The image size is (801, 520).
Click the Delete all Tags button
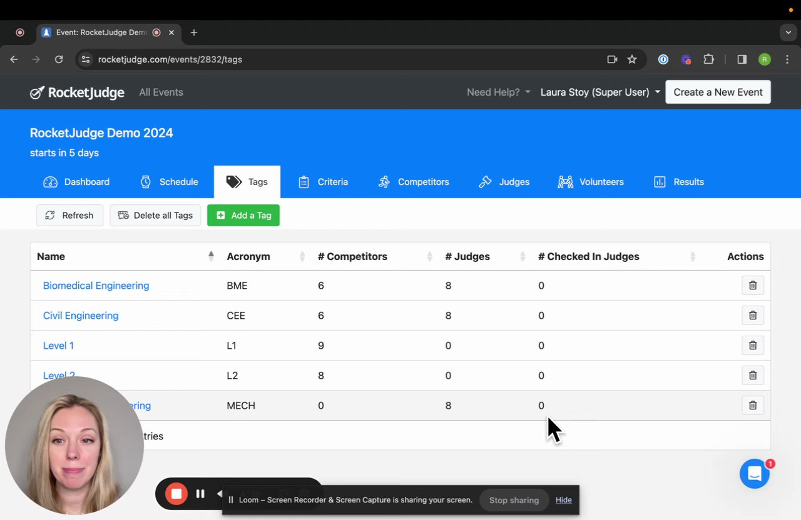(x=155, y=215)
